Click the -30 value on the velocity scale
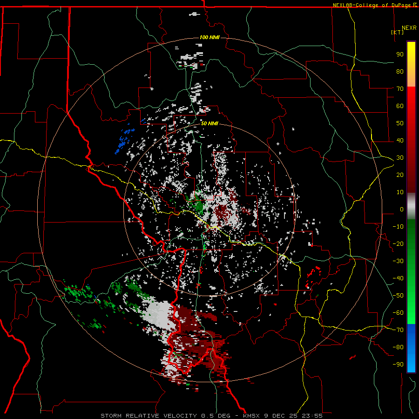Image resolution: width=419 pixels, height=419 pixels. pyautogui.click(x=398, y=261)
